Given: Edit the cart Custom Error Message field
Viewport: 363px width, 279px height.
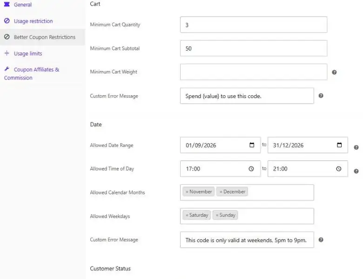Looking at the screenshot, I should pos(247,96).
